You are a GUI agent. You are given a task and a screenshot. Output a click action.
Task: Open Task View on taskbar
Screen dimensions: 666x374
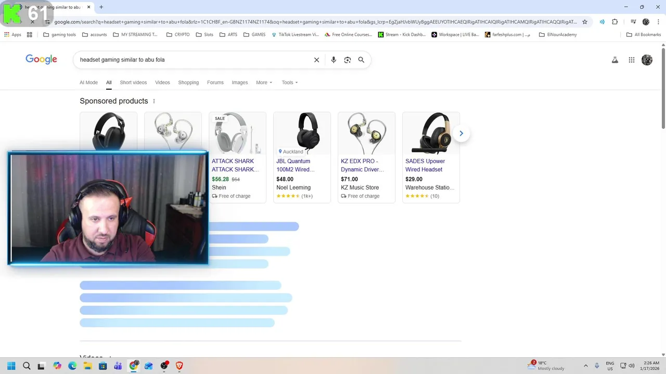click(41, 366)
